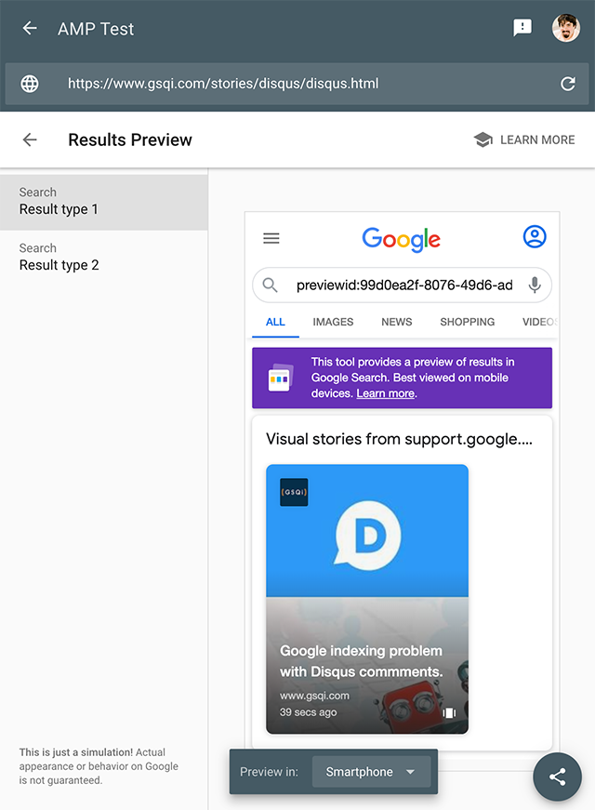Open the user profile avatar
Screen dimensions: 595x810
tap(565, 29)
